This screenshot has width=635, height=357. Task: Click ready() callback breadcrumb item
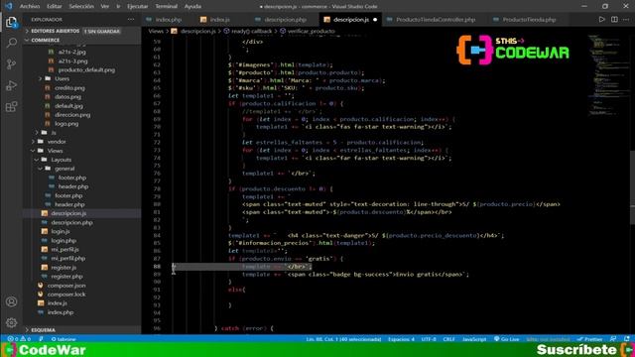pyautogui.click(x=251, y=31)
